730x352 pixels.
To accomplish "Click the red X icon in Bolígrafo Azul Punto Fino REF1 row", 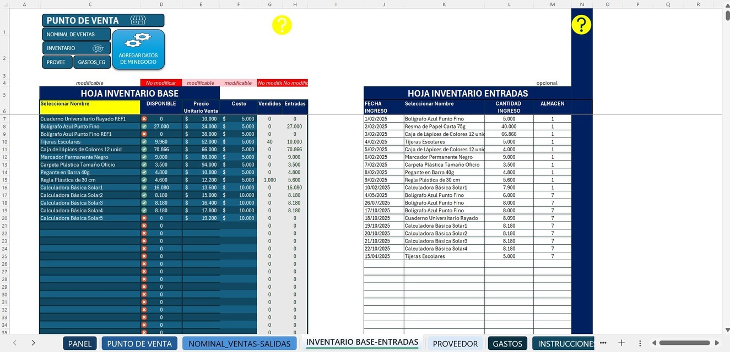I will click(144, 134).
